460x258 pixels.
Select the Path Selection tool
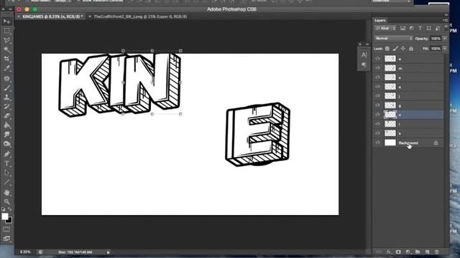tap(6, 173)
